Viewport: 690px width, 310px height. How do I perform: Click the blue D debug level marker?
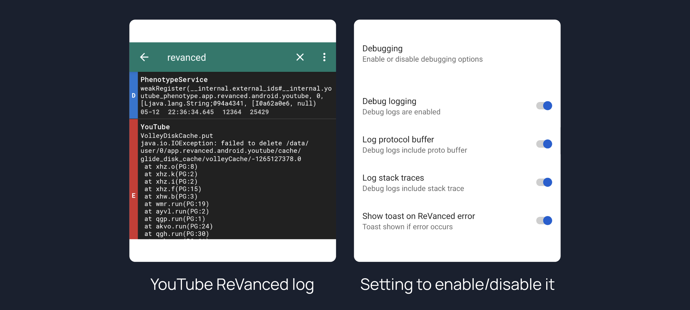point(134,96)
